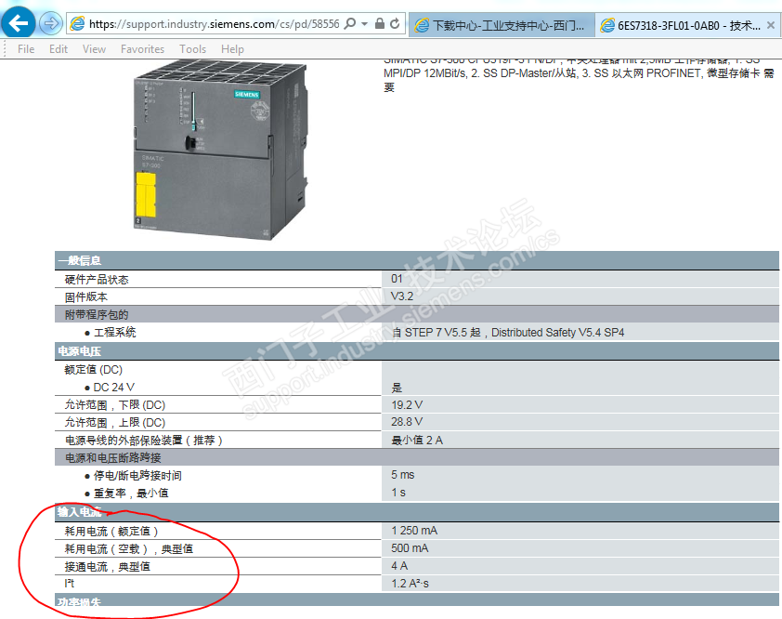Click the security lock icon
Screen dimensions: 782x619
[380, 23]
